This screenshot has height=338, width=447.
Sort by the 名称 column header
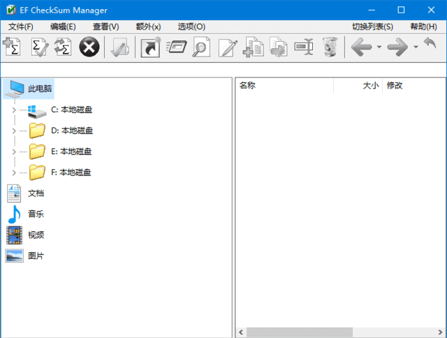[284, 85]
